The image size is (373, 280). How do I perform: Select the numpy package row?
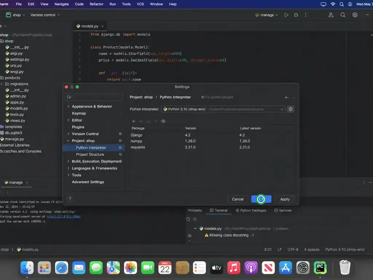(212, 141)
